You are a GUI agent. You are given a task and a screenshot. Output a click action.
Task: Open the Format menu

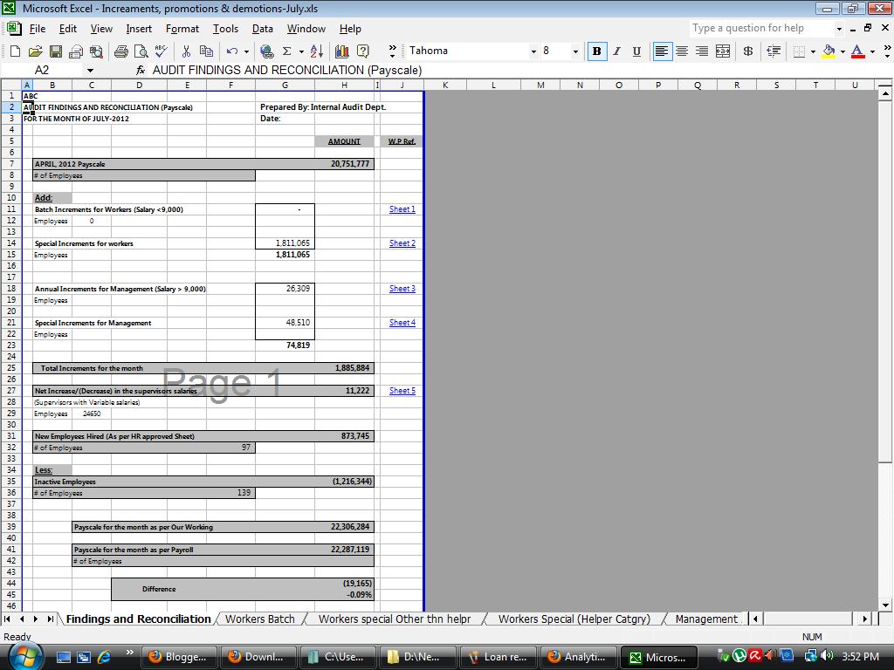182,29
